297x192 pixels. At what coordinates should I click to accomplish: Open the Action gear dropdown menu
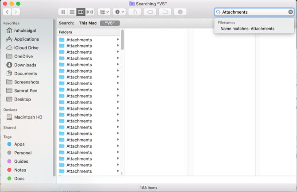pos(119,12)
